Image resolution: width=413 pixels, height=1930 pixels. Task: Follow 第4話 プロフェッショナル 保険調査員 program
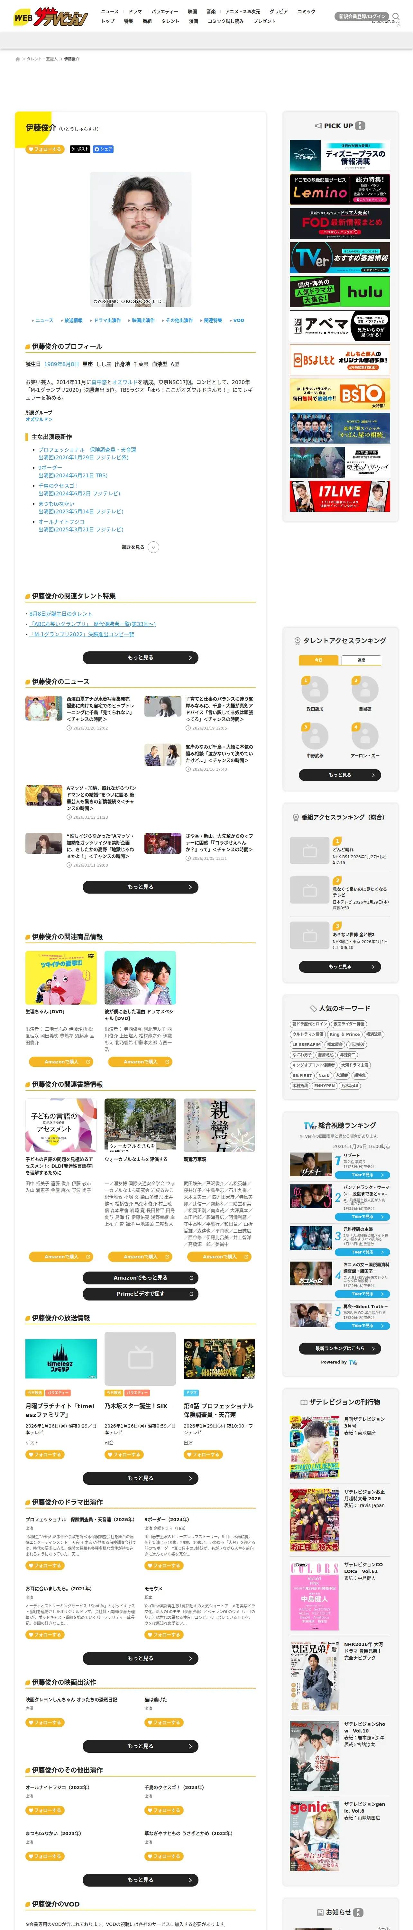203,1454
